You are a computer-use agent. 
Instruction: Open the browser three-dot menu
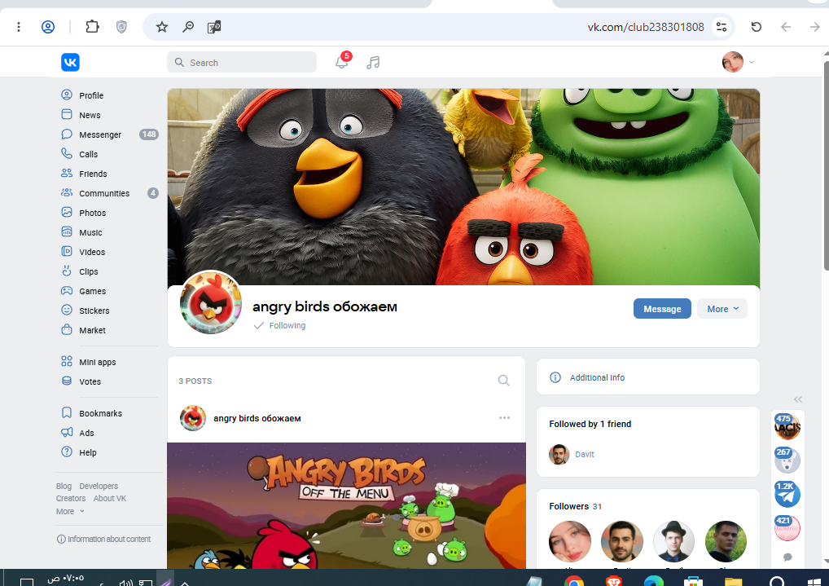pos(19,26)
